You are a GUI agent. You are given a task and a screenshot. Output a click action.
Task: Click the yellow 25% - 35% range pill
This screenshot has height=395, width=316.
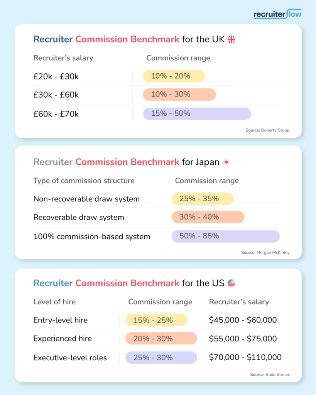[203, 199]
